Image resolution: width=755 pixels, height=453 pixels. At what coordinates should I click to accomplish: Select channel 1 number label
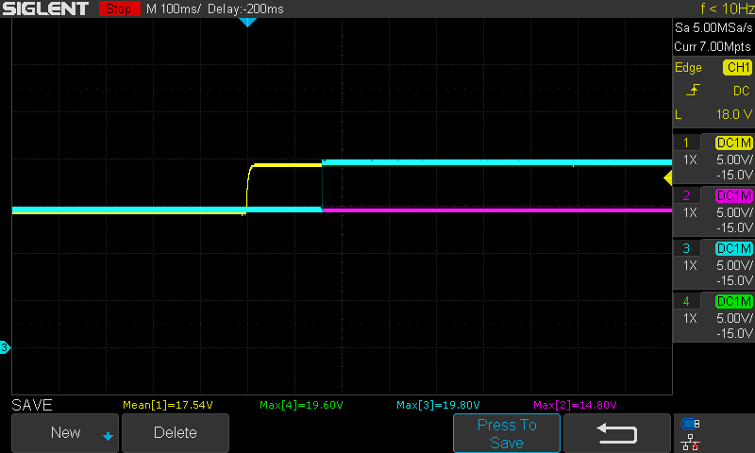click(686, 143)
